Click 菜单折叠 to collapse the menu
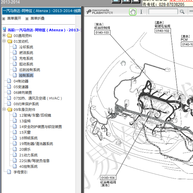The height and width of the screenshot is (193, 193). tap(38, 19)
